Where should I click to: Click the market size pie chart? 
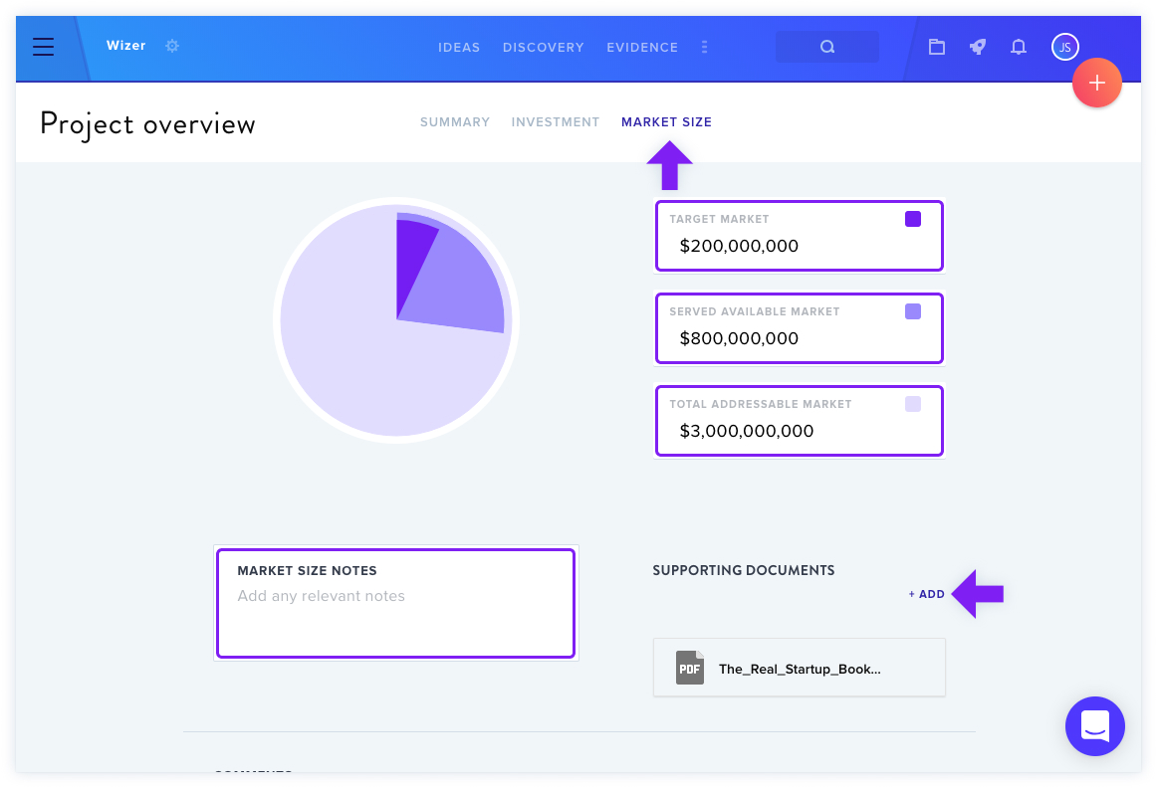point(396,320)
